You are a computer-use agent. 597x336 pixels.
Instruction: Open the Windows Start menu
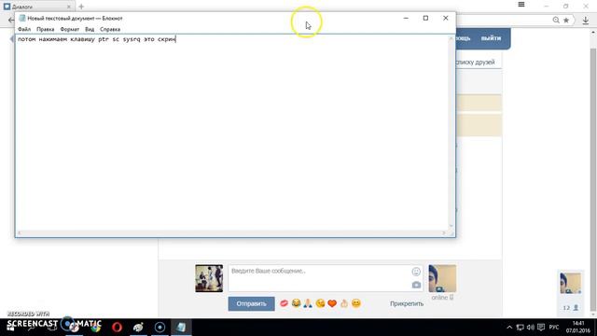click(x=10, y=328)
